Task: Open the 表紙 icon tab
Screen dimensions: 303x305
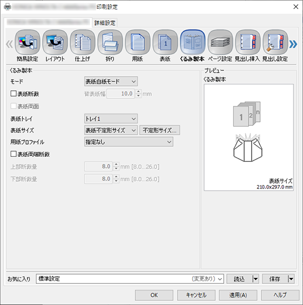Action: [165, 46]
